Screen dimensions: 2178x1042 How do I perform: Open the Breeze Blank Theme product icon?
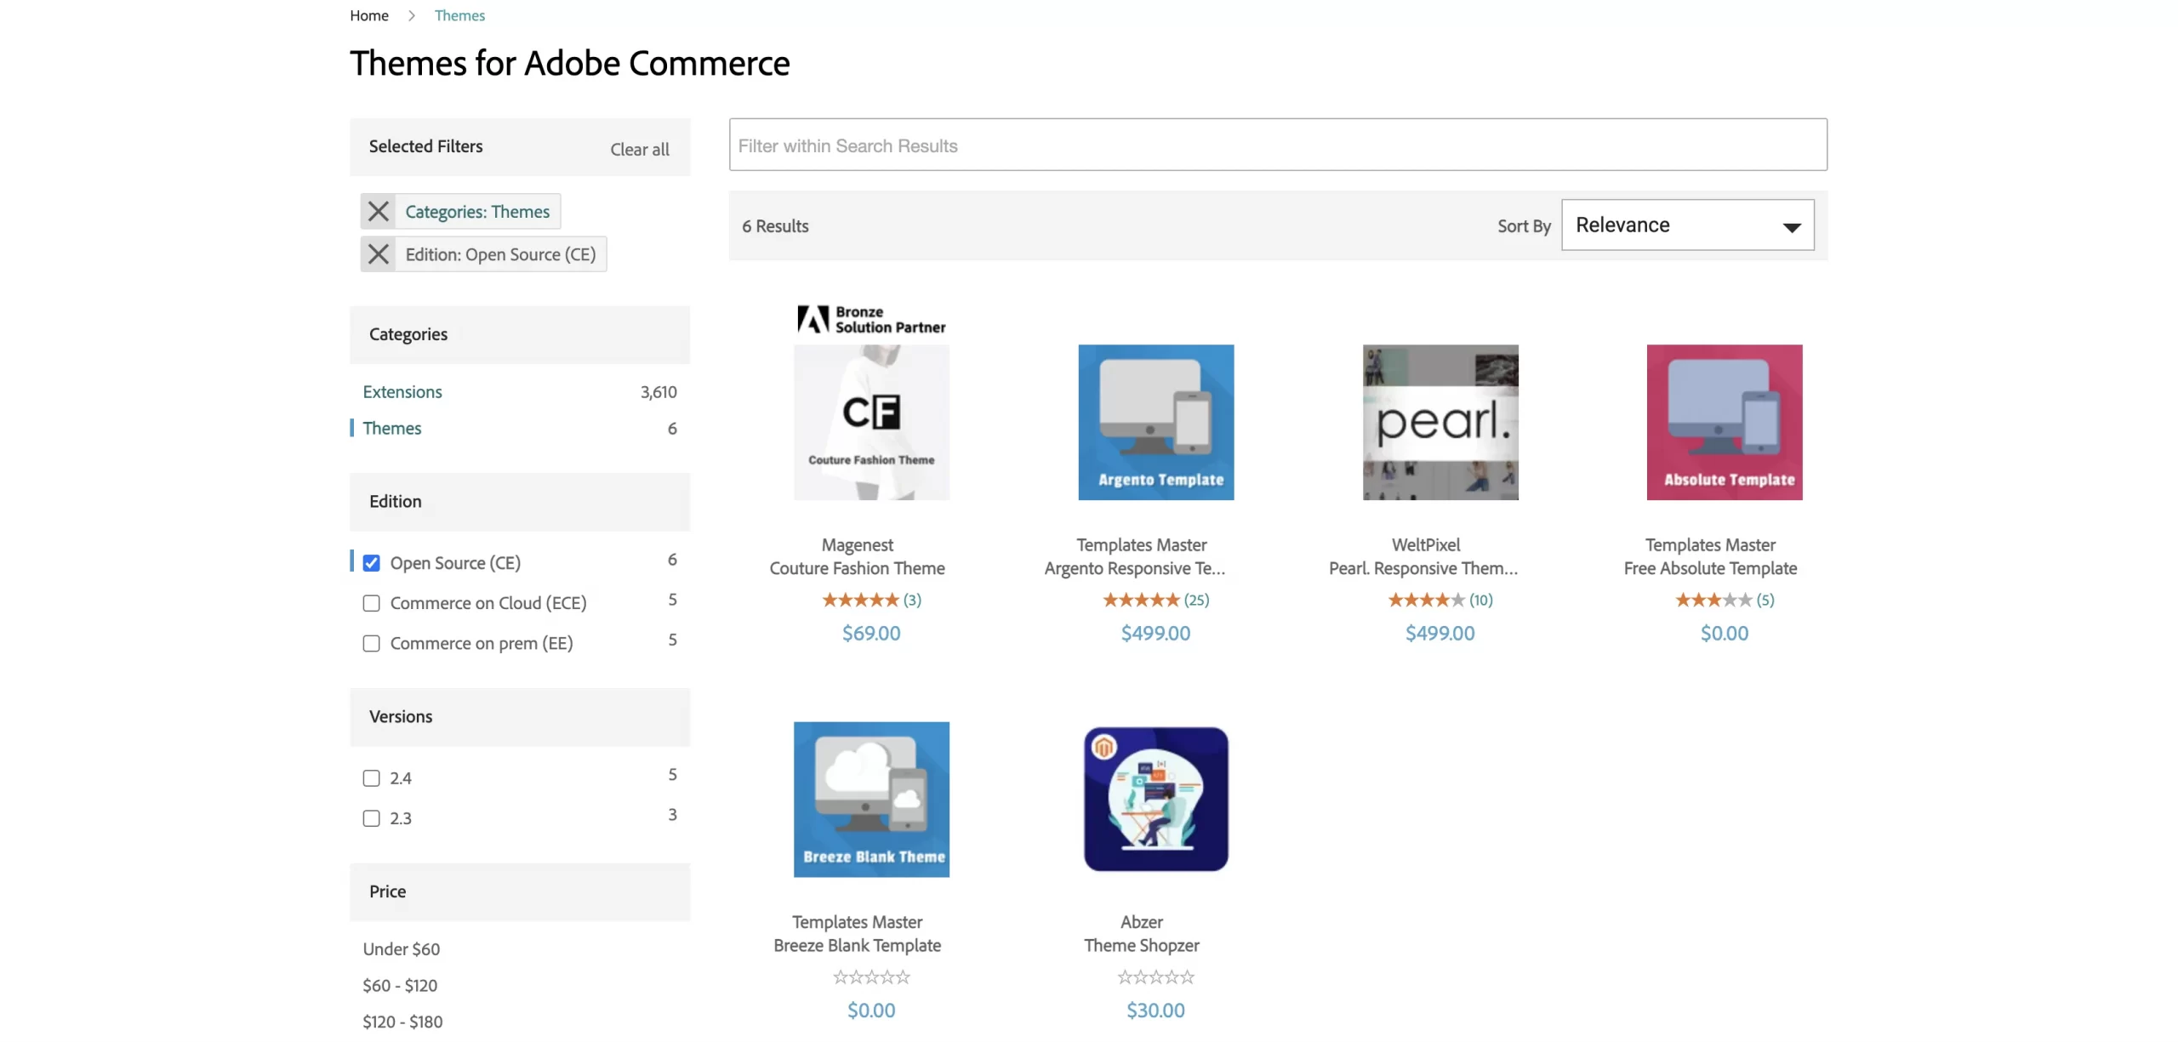pyautogui.click(x=870, y=799)
